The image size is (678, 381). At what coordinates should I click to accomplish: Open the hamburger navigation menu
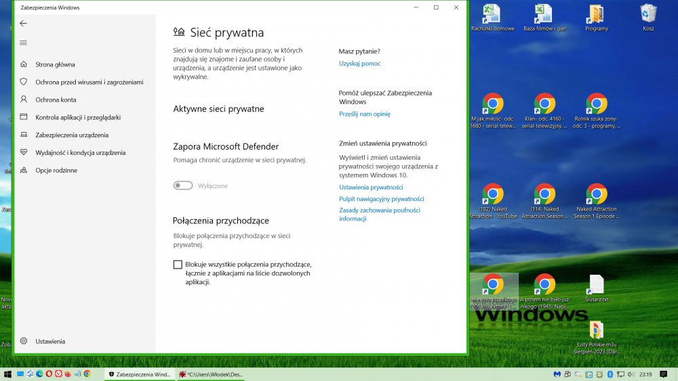point(23,43)
